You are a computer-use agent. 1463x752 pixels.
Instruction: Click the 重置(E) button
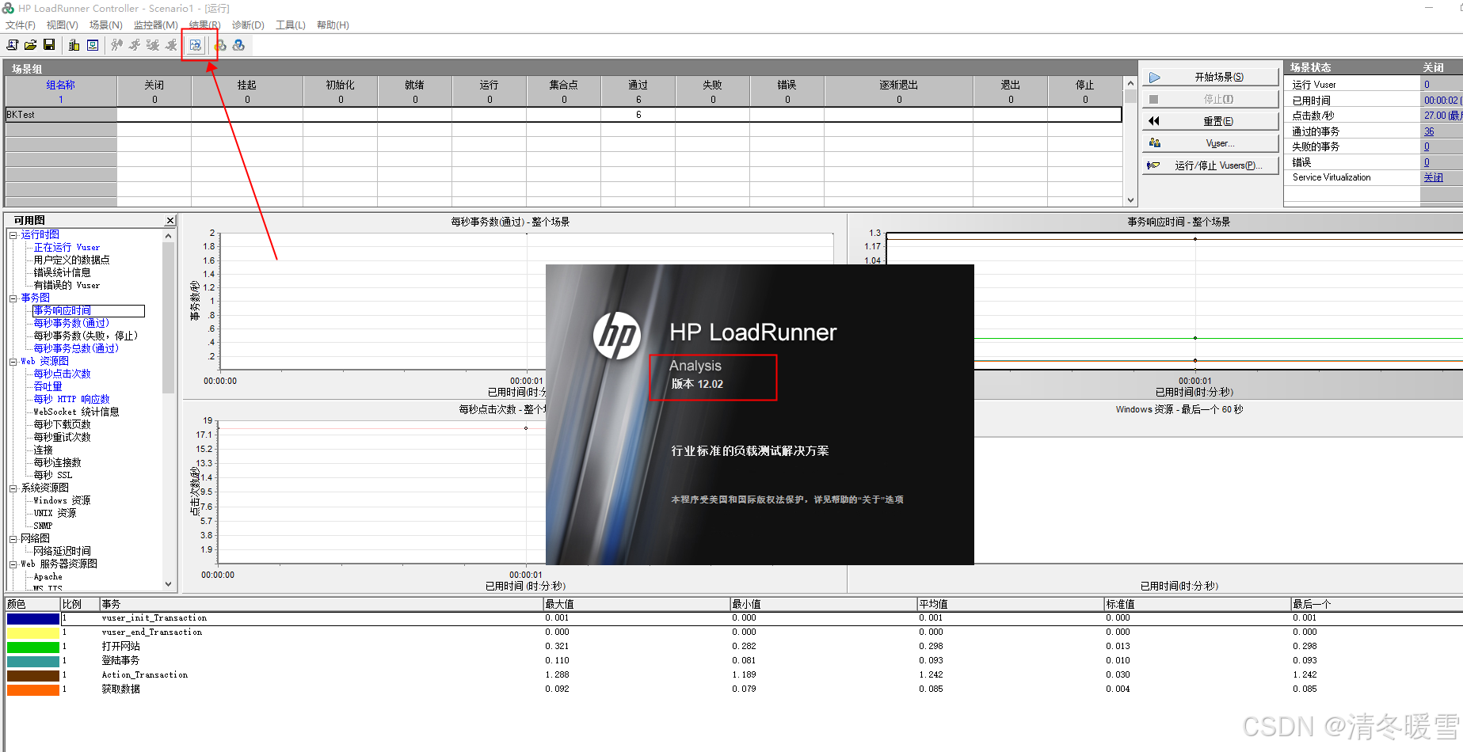pos(1210,121)
